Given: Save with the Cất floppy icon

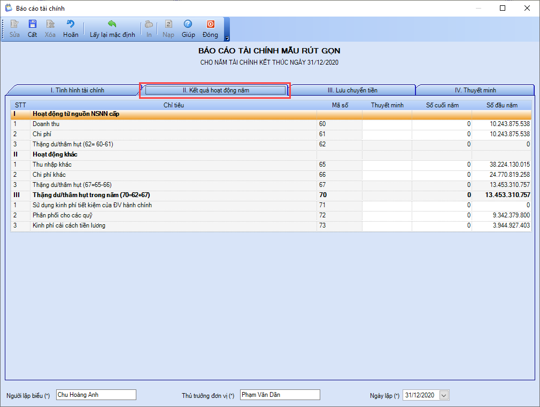Looking at the screenshot, I should (33, 29).
